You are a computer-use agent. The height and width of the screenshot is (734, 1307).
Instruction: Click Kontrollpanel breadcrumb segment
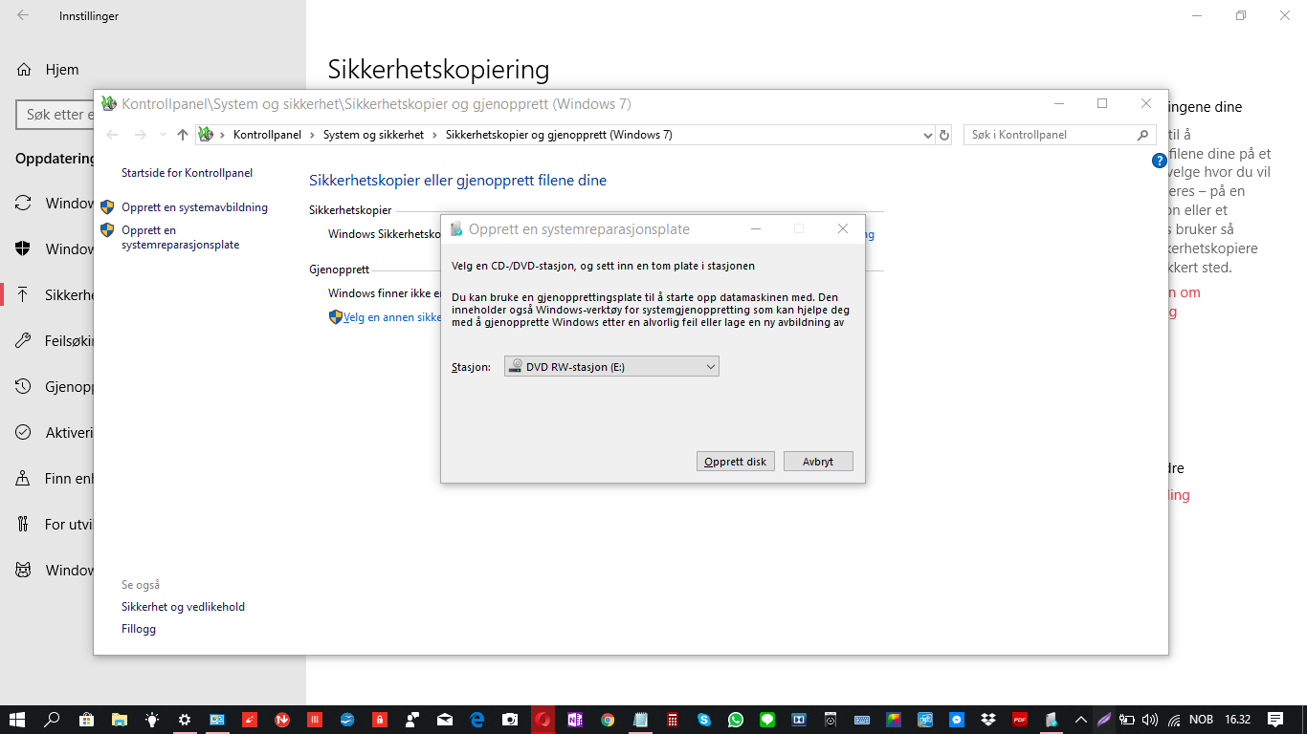tap(267, 135)
